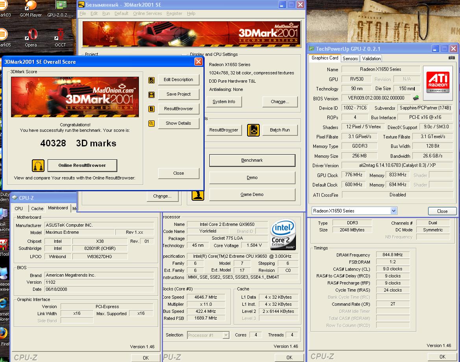
Task: Close the Overall Score dialog with Close button
Action: (x=178, y=174)
